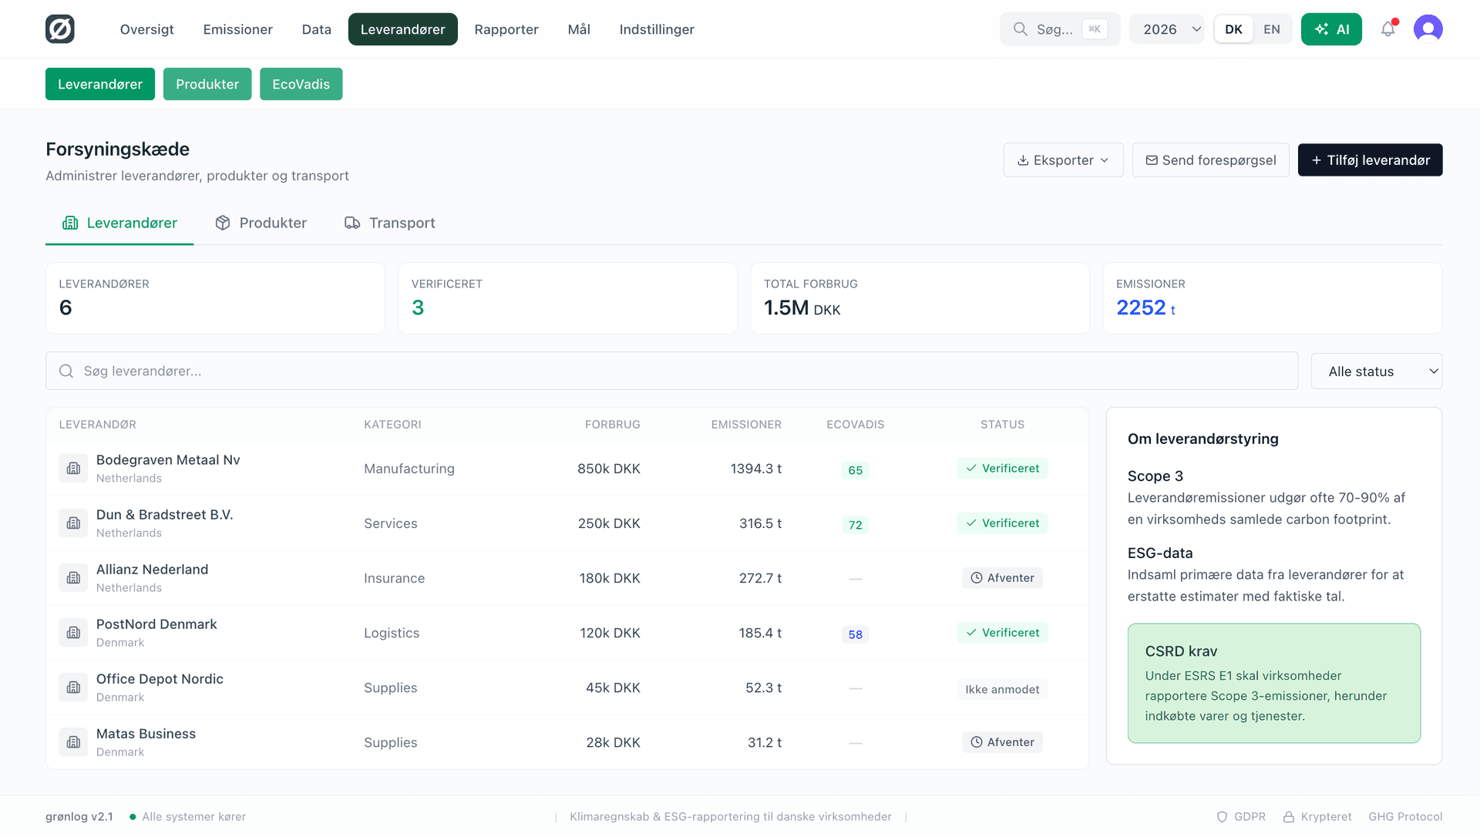Click the grønlog logo icon

pos(60,29)
